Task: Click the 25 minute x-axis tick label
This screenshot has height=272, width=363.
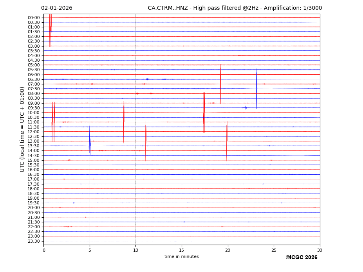Action: pos(274,251)
